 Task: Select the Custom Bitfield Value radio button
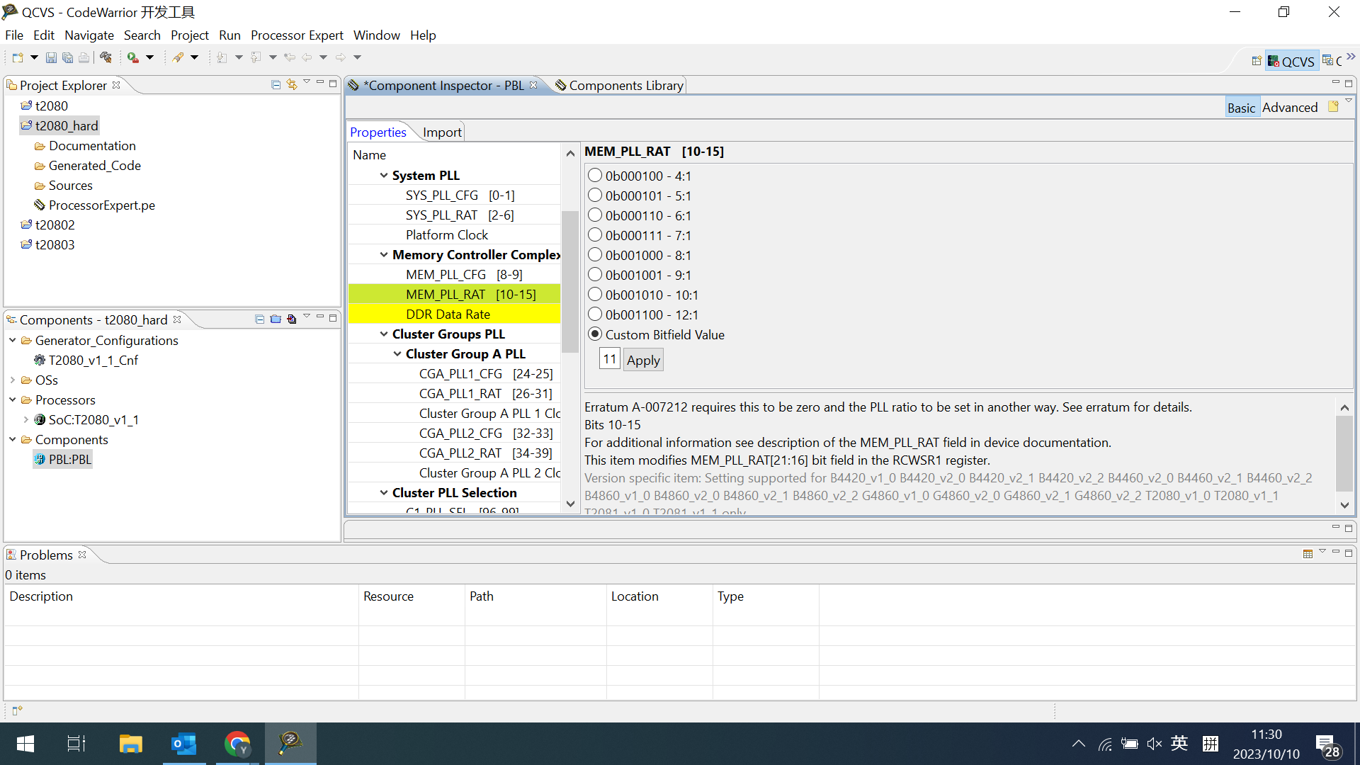tap(595, 334)
